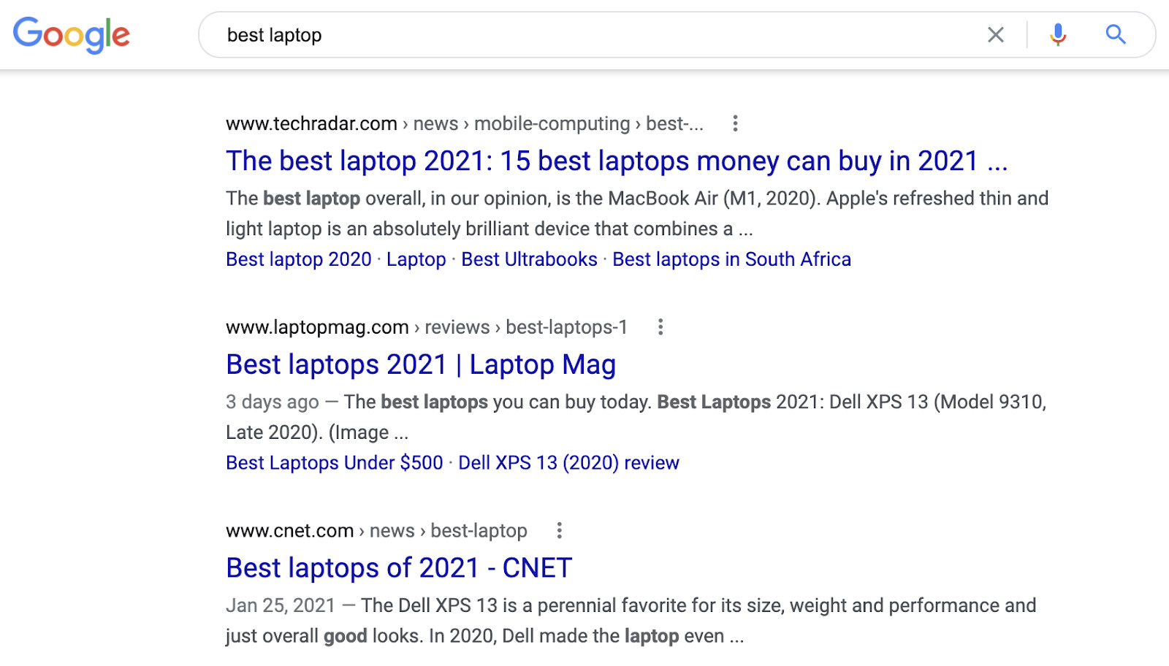This screenshot has width=1169, height=666.
Task: Open 'Best Laptops Under $500' sitelink
Action: (x=335, y=463)
